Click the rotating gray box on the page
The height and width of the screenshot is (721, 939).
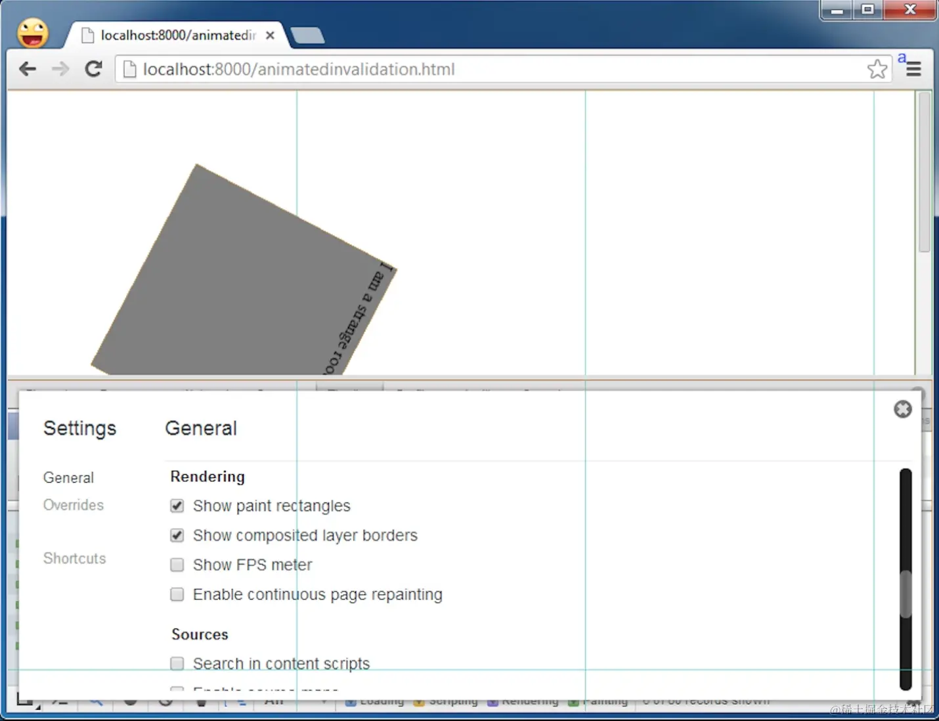point(243,276)
